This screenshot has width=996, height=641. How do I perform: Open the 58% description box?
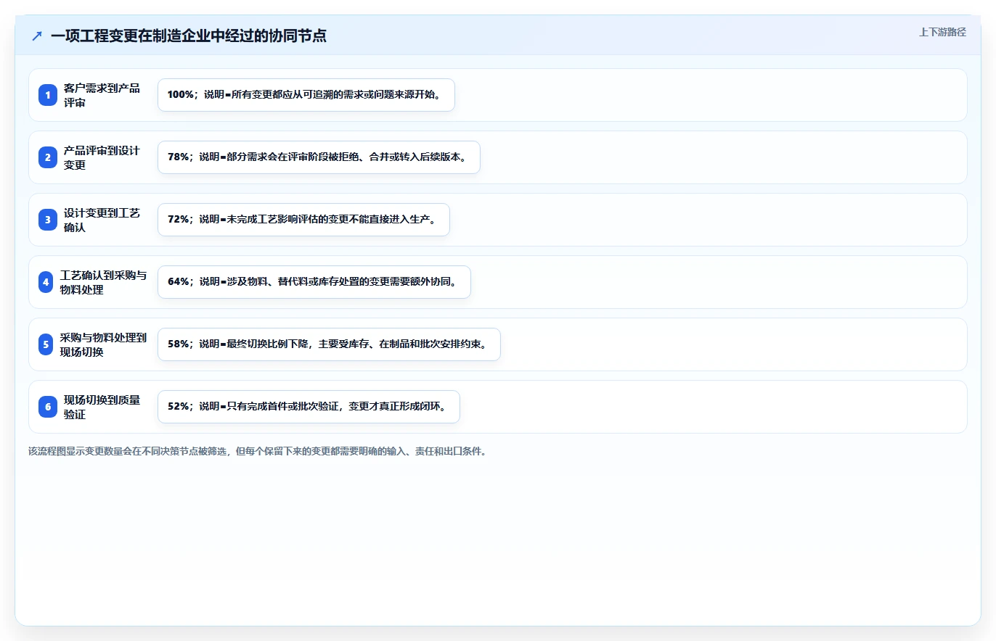[x=329, y=344]
